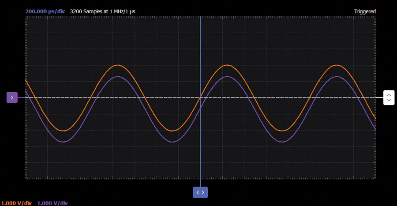Click the purple channel offset arrow handle
Screen dimensions: 397x206
(x=11, y=97)
